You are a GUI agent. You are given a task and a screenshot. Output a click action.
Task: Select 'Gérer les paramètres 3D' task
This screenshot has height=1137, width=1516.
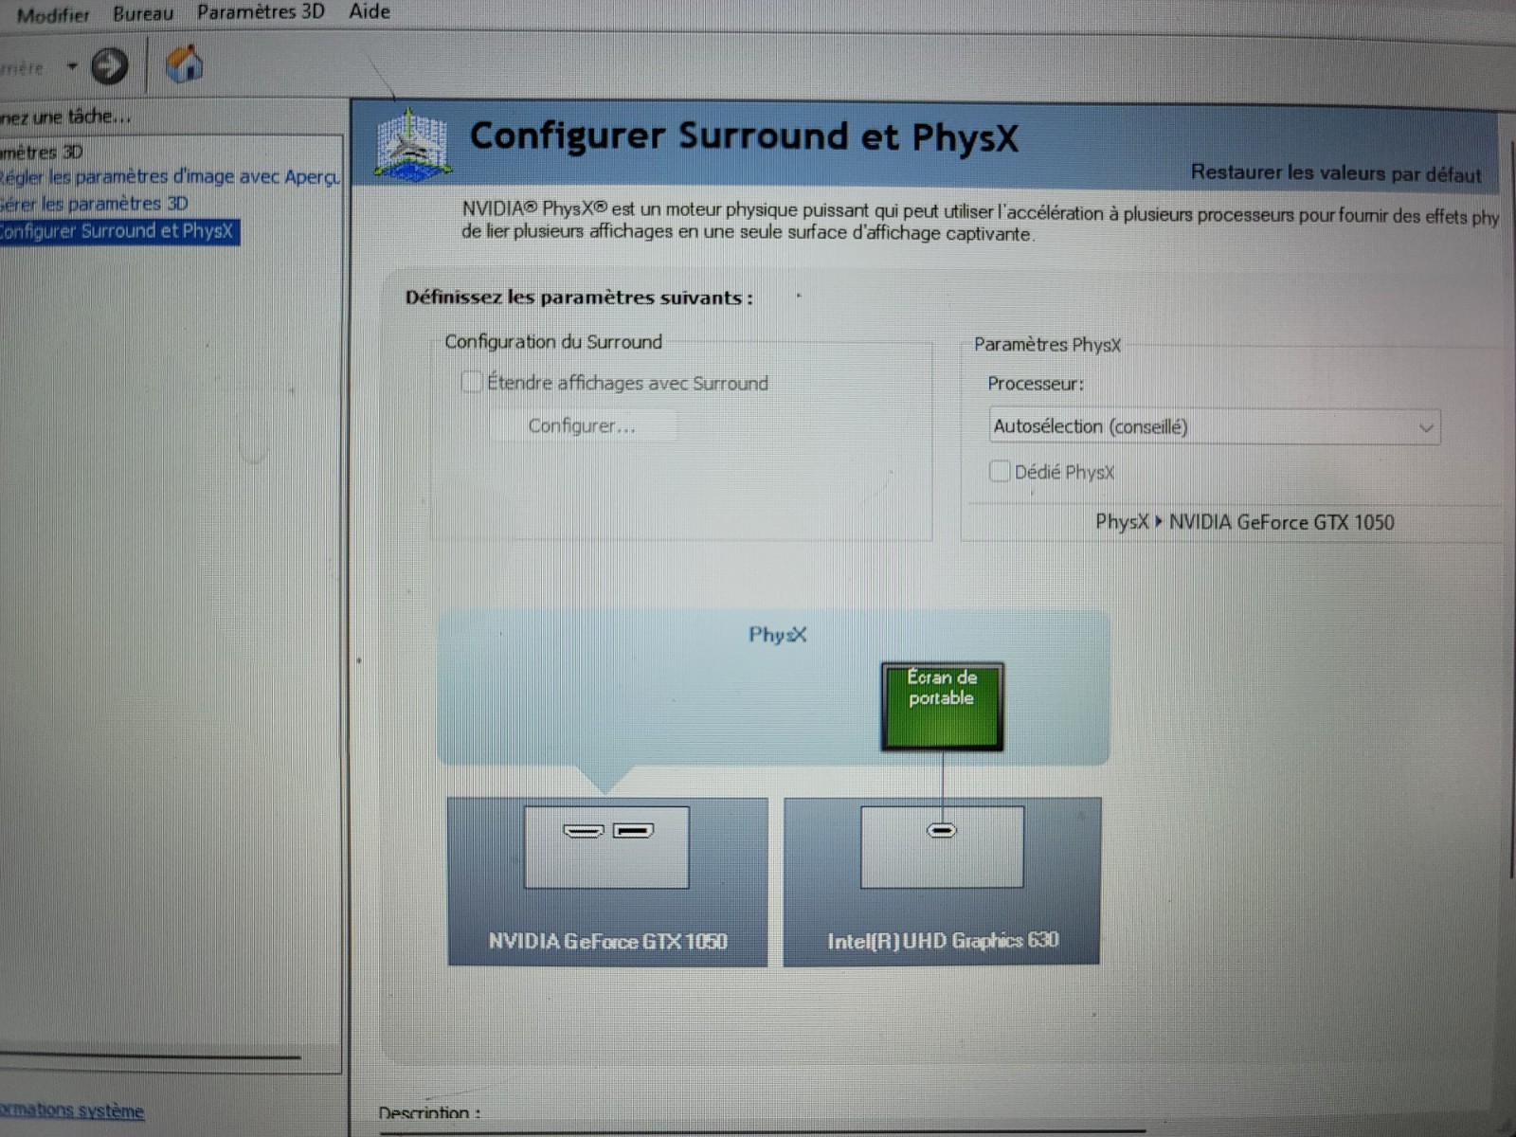[x=94, y=203]
